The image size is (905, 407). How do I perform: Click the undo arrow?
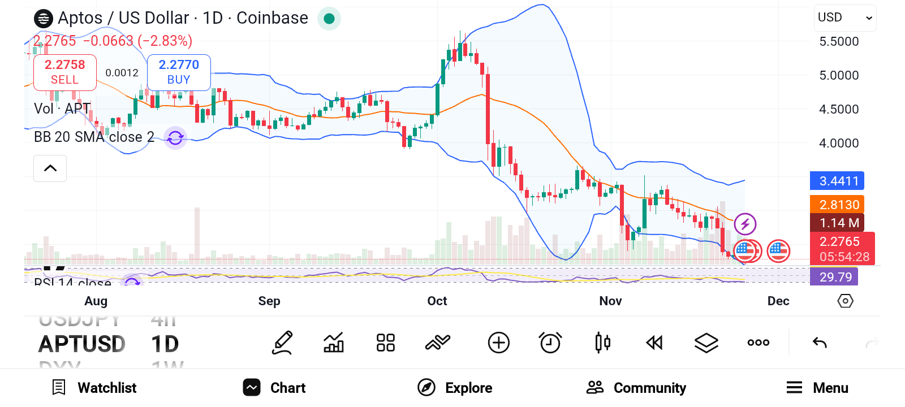[819, 342]
